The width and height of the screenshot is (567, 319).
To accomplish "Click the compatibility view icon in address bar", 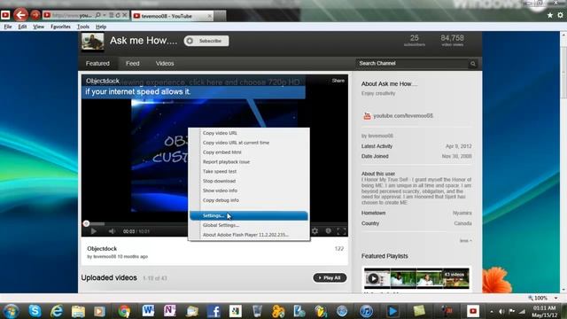I will [112, 15].
